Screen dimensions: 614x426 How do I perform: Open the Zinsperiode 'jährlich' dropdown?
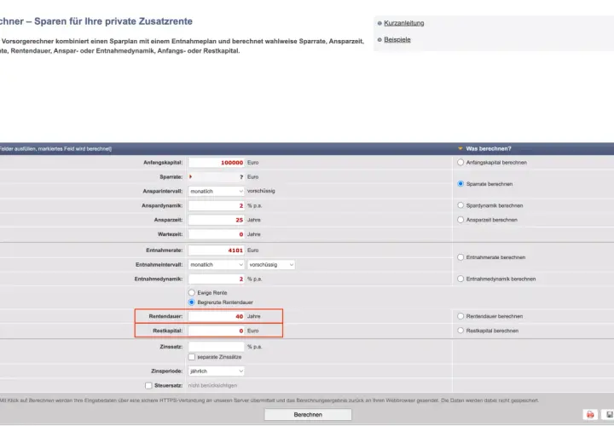click(216, 371)
